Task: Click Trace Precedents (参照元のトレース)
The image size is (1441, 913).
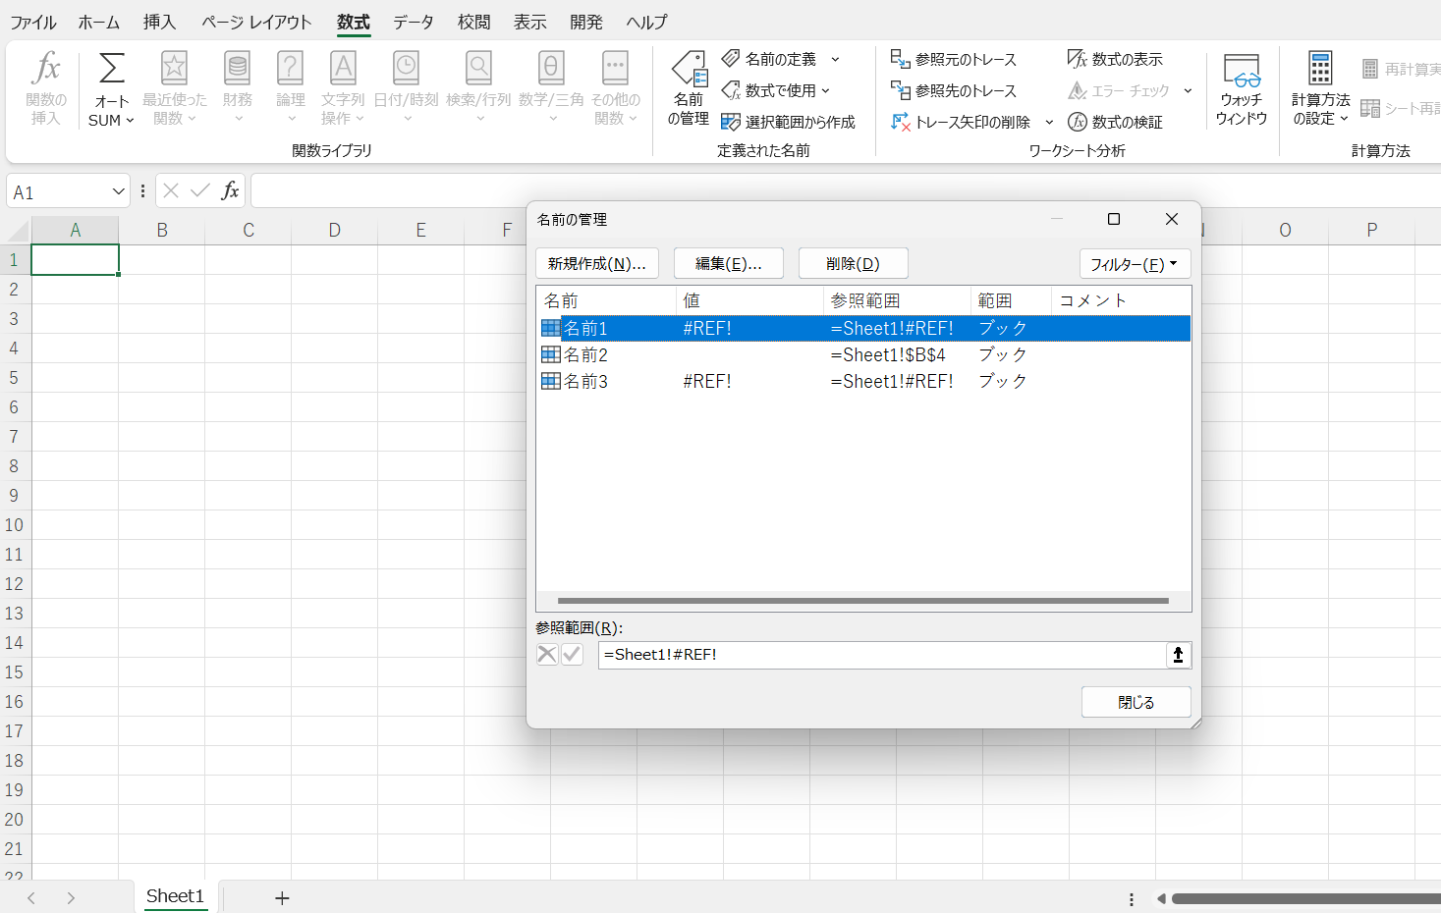Action: 954,60
